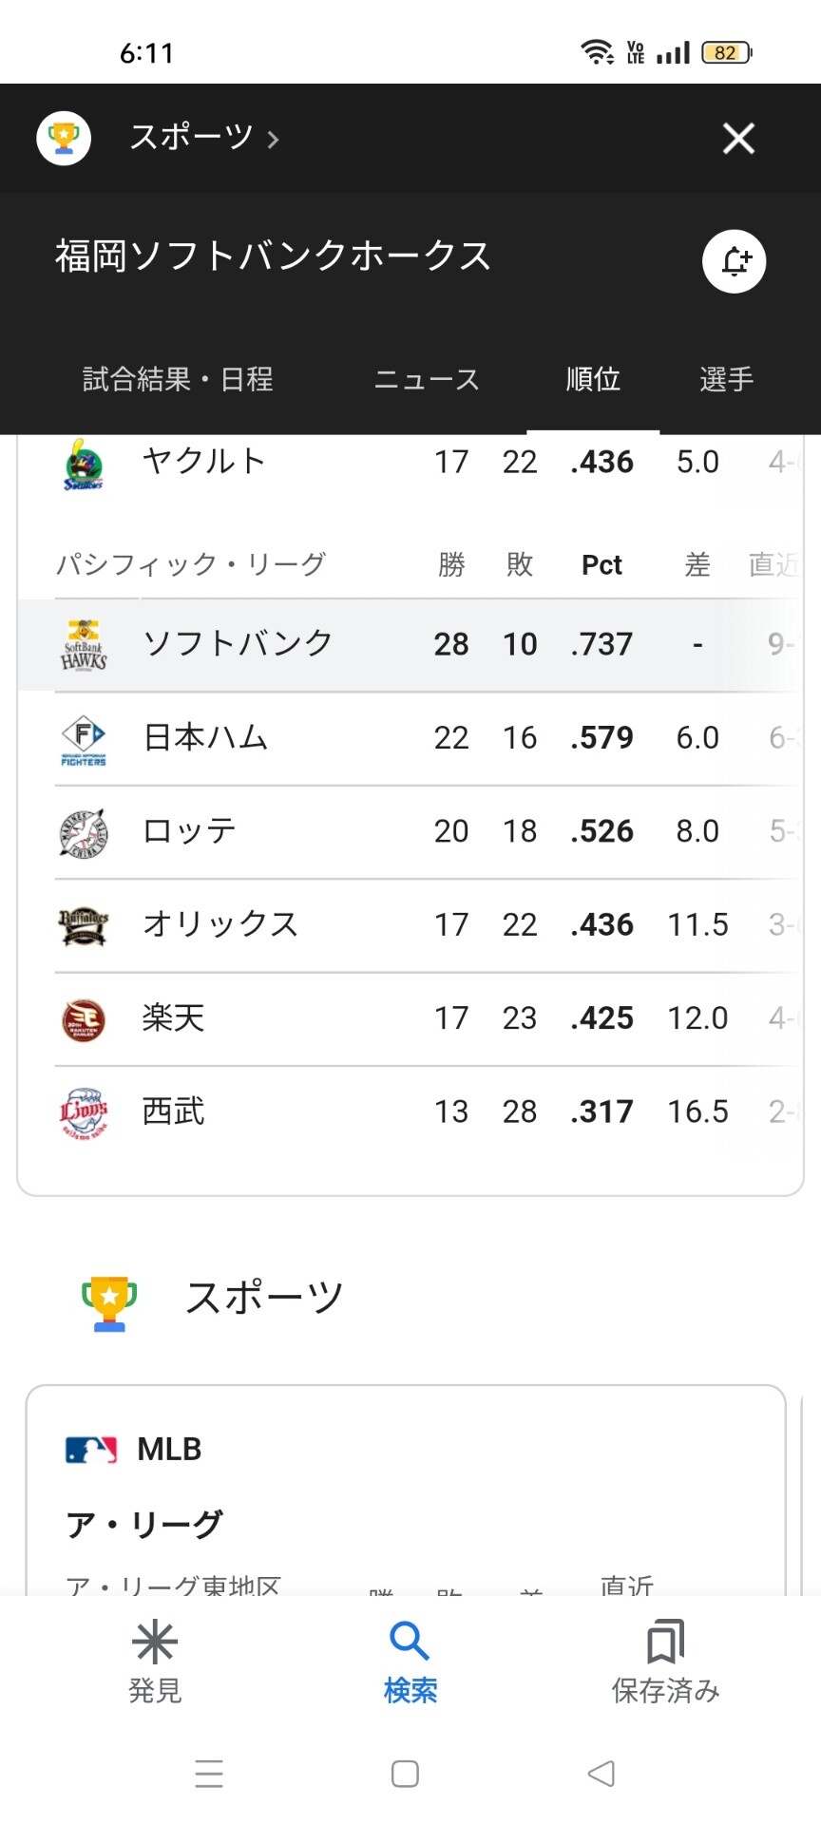
Task: Tap the trophy icon in header
Action: pyautogui.click(x=64, y=139)
